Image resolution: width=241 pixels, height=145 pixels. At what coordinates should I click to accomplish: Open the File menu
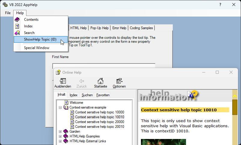8,13
